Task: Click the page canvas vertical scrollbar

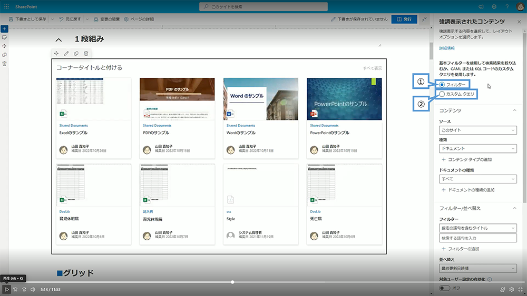Action: [432, 50]
